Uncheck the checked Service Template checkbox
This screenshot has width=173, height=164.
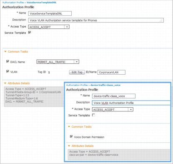pos(30,33)
